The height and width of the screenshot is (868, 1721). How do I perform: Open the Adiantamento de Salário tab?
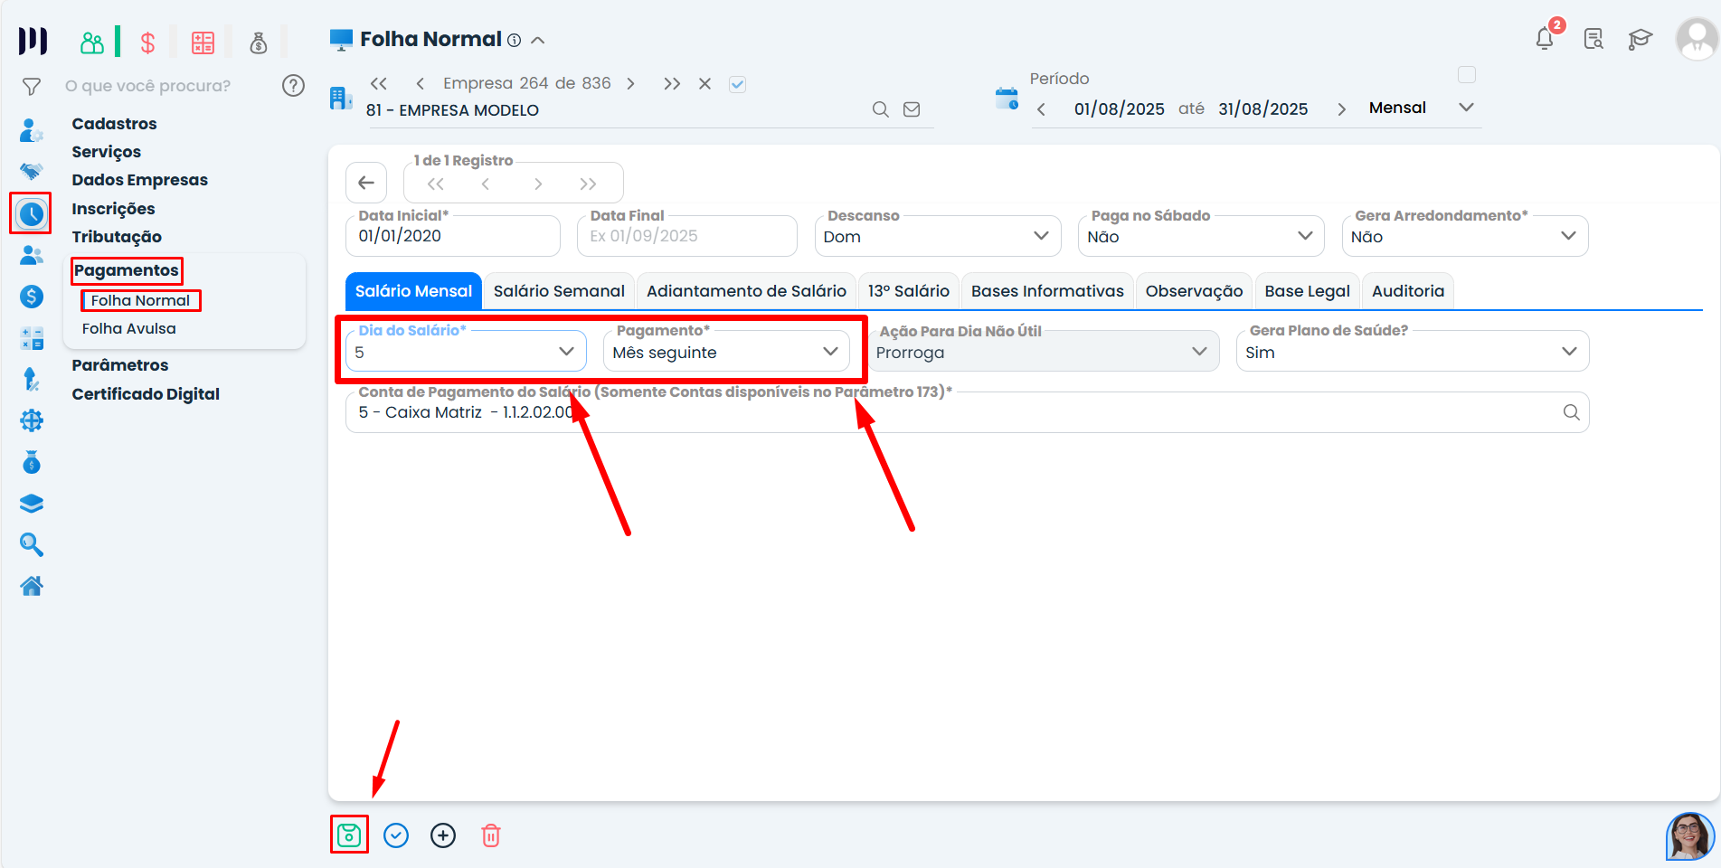(746, 291)
